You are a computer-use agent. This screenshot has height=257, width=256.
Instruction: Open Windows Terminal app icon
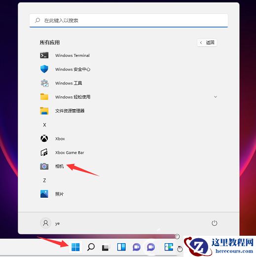[x=44, y=55]
